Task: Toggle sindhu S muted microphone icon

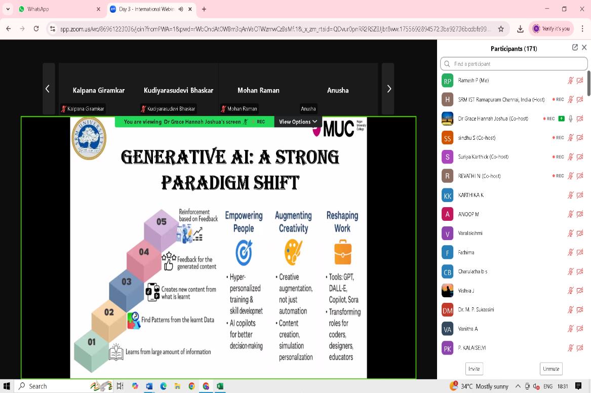Action: click(571, 138)
